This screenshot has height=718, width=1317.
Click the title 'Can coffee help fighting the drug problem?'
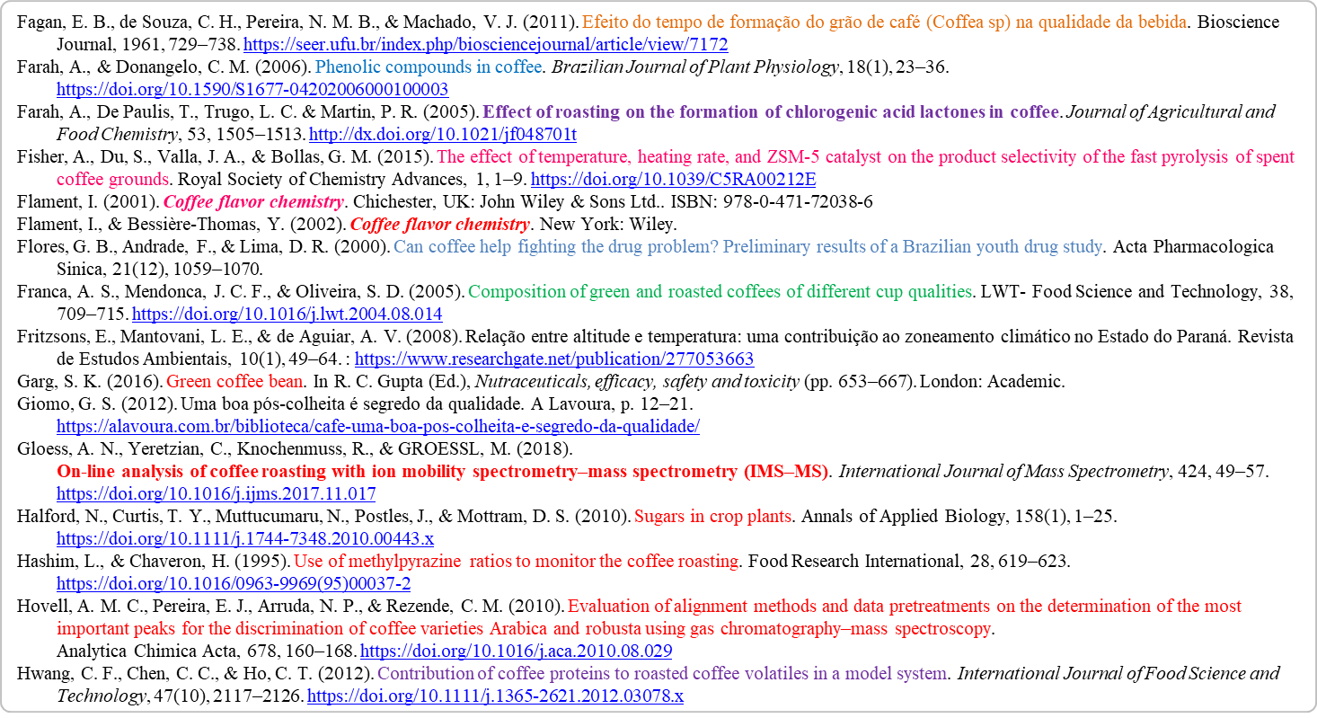click(747, 246)
